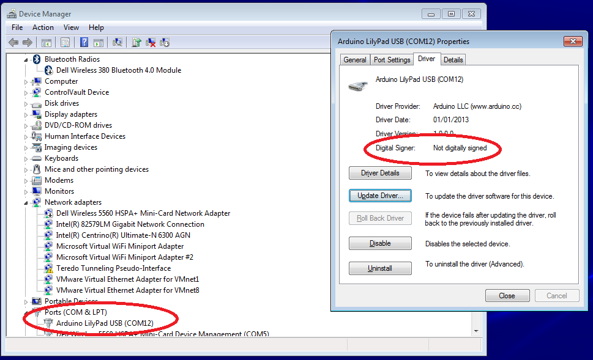593x360 pixels.
Task: Click the Display adapters category icon
Action: (x=37, y=114)
